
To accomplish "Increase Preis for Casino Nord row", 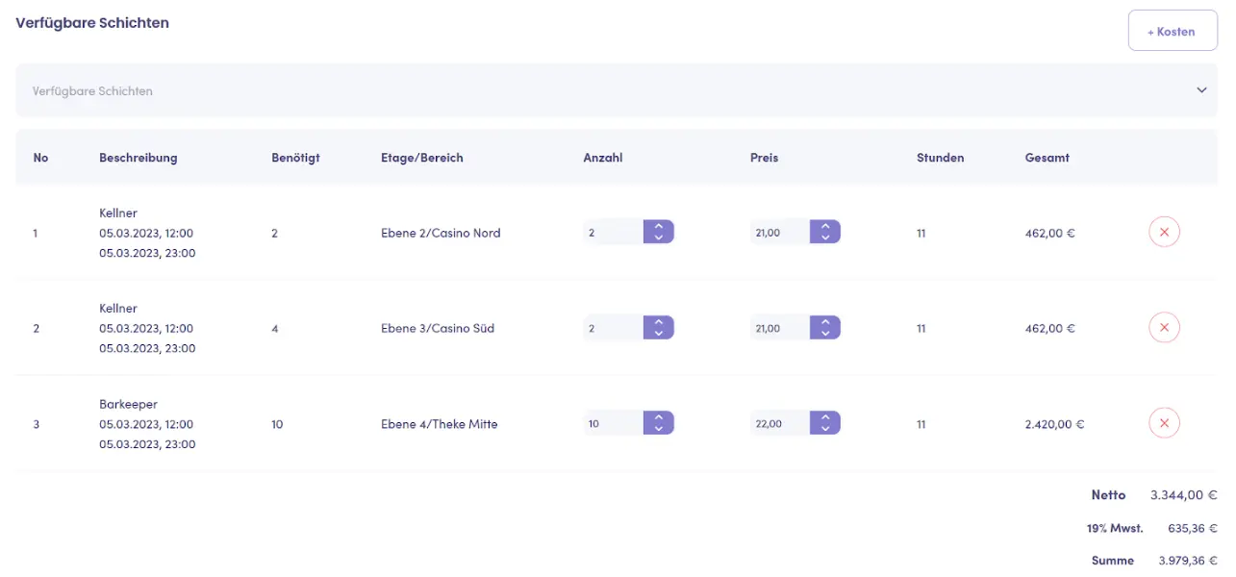I will pos(825,227).
